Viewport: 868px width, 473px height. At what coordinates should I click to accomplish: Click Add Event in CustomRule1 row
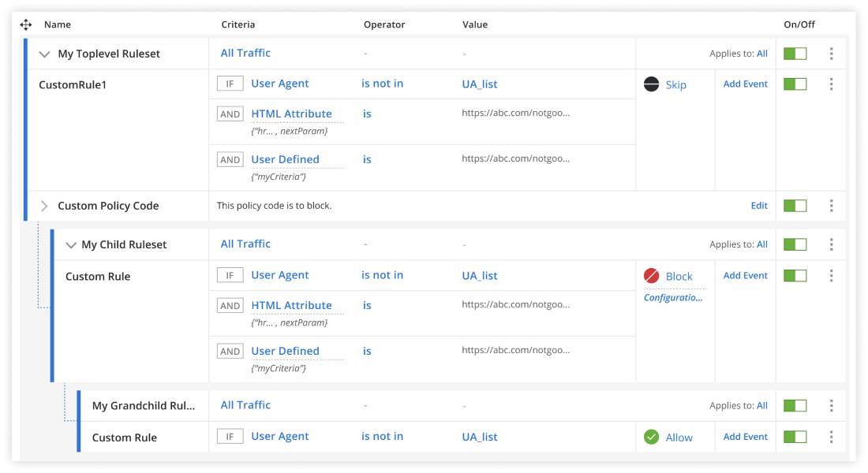[745, 84]
